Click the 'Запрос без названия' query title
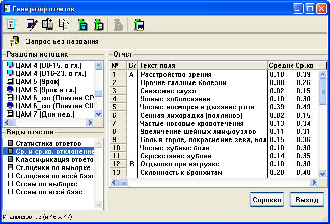Screen dimensions: 330x224 [62, 41]
